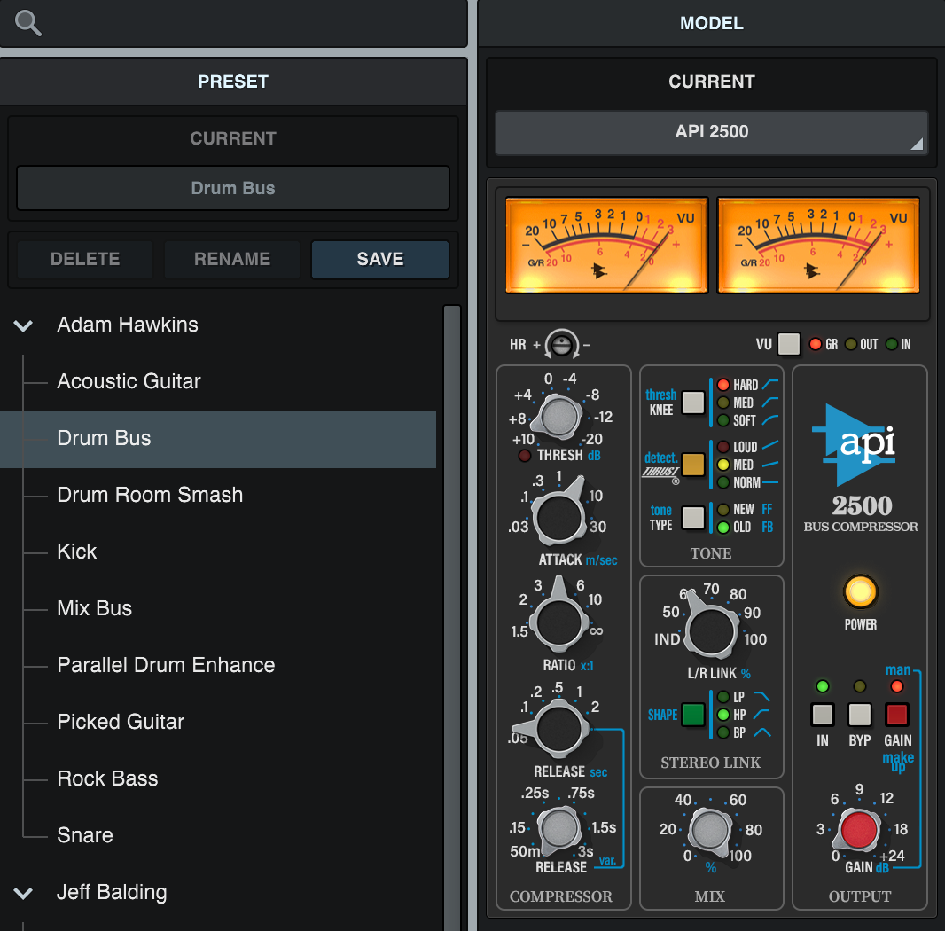
Task: Click the left VU meter
Action: coord(606,245)
